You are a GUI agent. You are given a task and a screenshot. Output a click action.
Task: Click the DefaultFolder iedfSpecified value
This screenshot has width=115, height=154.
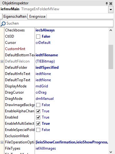(x=47, y=68)
